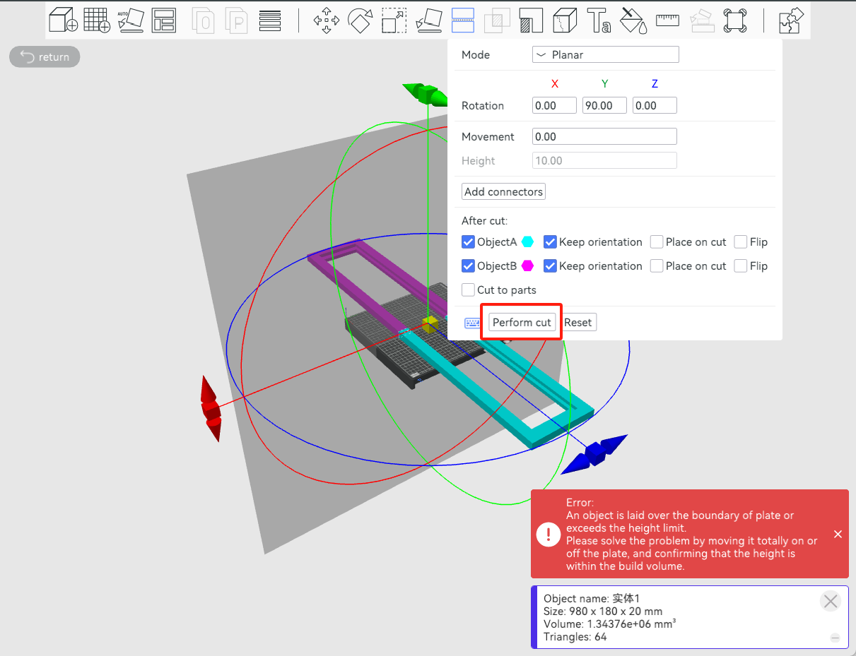Screen dimensions: 856x656
Task: Select the Move tool with four arrows
Action: tap(326, 20)
